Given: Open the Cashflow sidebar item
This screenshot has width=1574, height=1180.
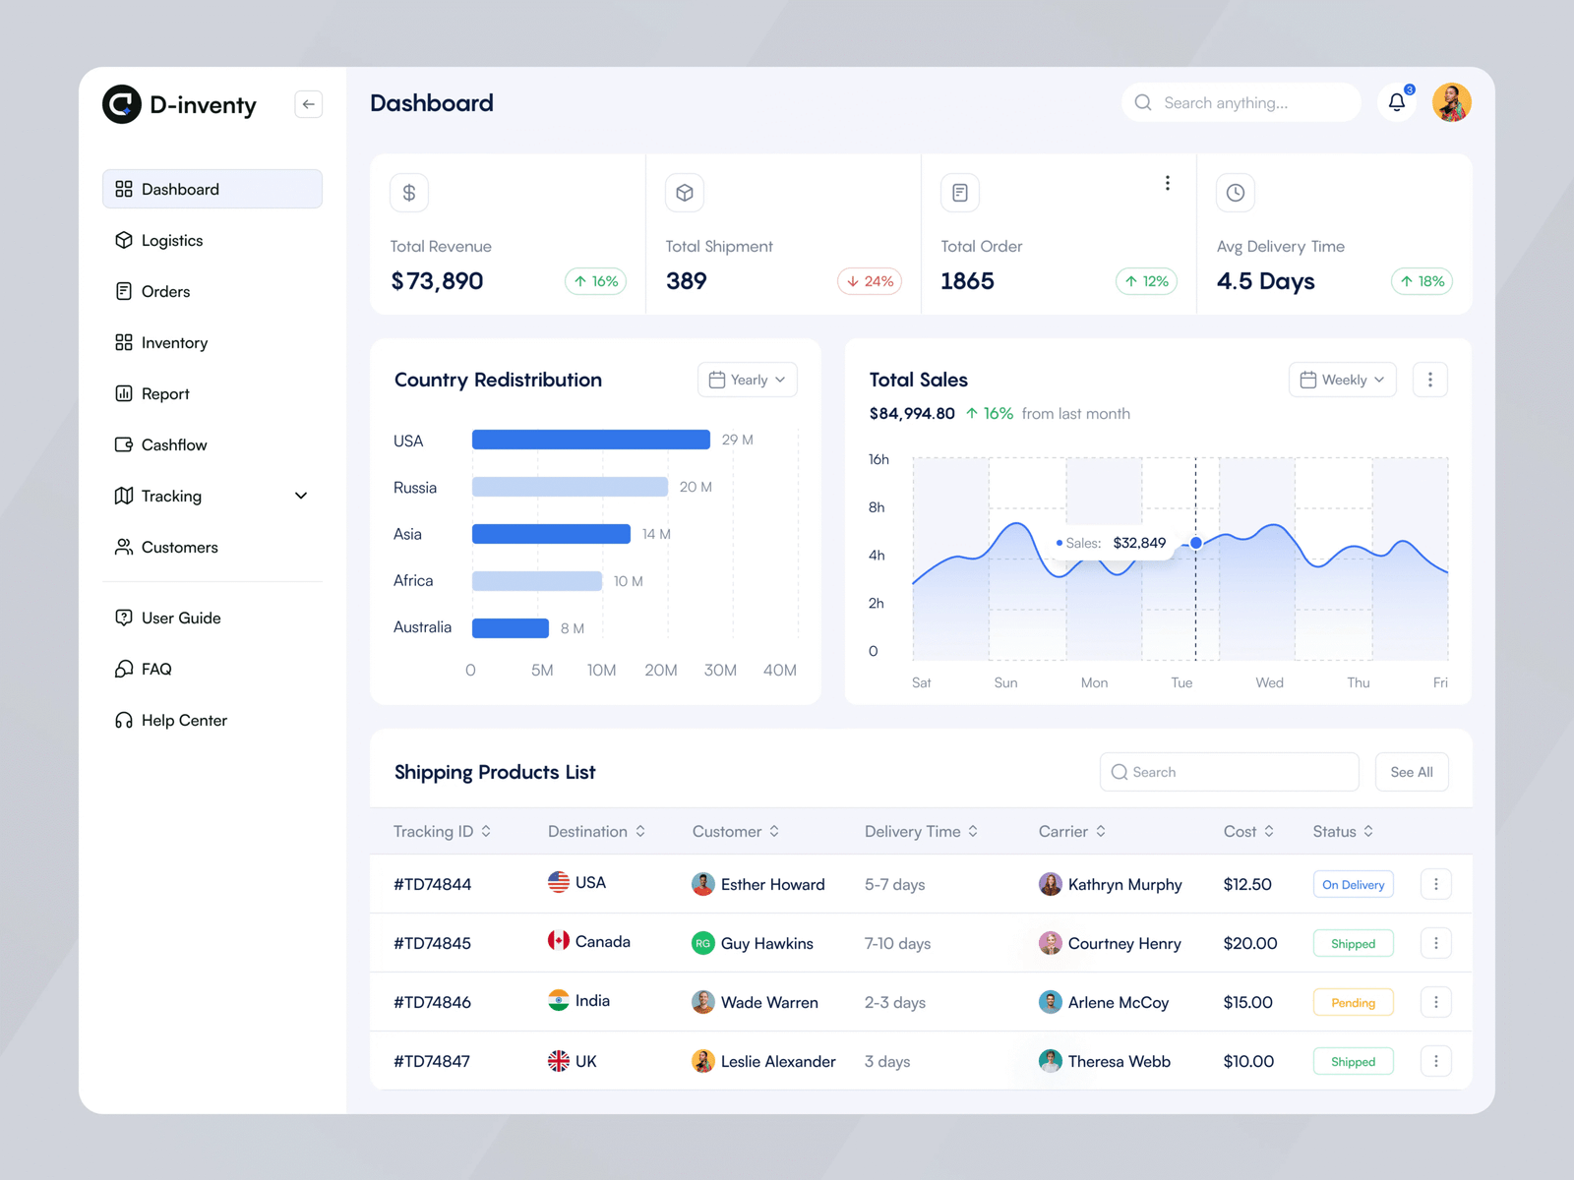Looking at the screenshot, I should pyautogui.click(x=174, y=445).
